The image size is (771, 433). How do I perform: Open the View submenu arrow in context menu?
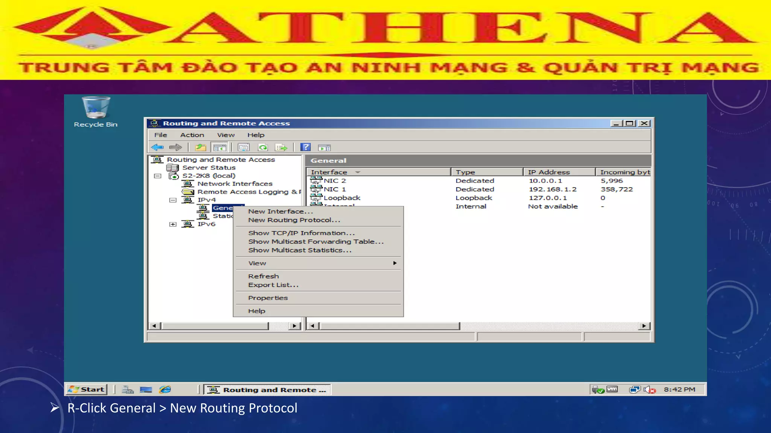395,263
